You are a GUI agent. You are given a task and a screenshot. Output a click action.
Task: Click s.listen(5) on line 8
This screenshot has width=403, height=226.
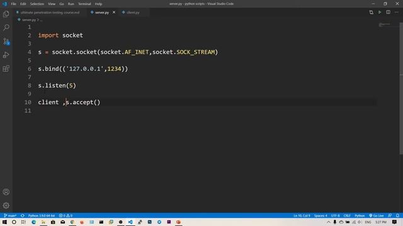pyautogui.click(x=57, y=85)
